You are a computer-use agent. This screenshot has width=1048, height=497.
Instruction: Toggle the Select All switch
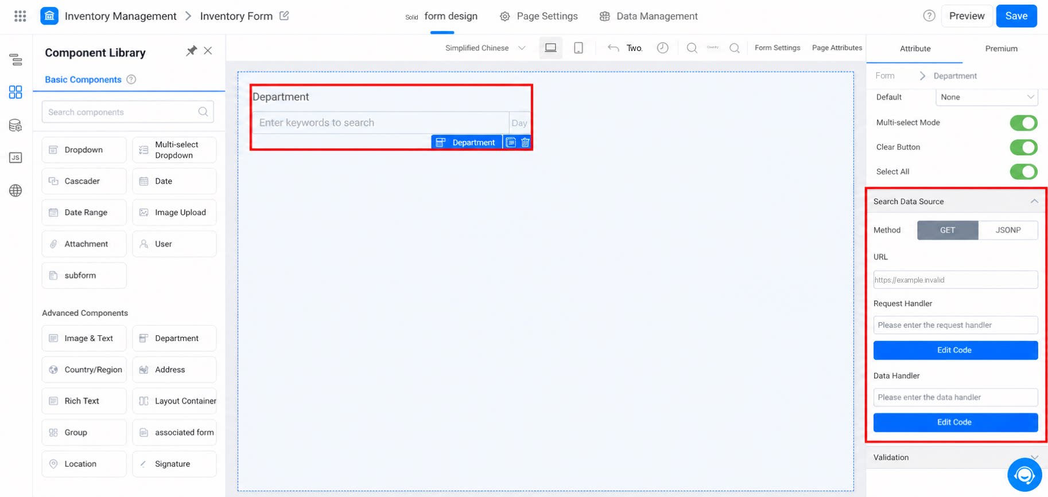1023,172
